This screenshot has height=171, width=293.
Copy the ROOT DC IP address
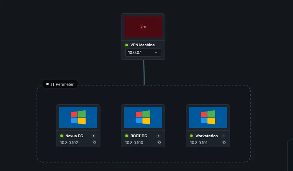[x=159, y=142]
